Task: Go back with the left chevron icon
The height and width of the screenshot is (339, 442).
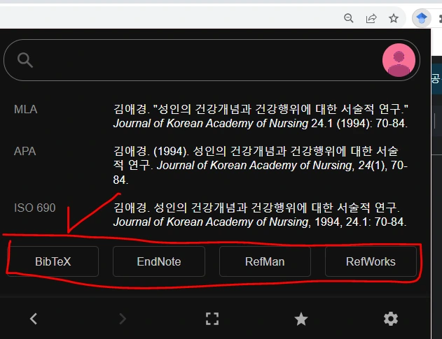Action: coord(34,319)
